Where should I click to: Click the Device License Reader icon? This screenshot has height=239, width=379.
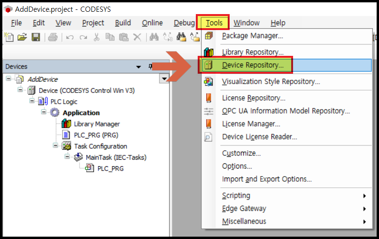208,137
